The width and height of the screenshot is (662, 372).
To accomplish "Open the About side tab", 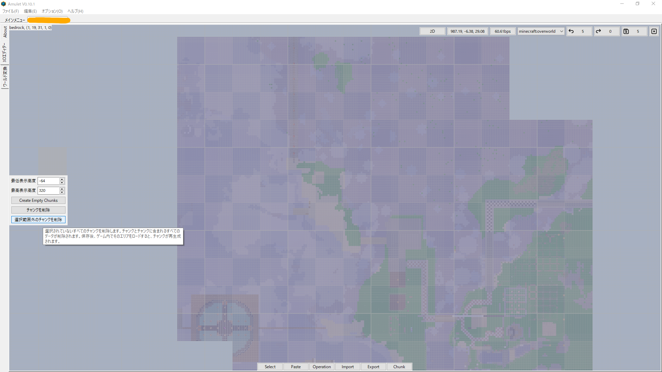I will click(5, 32).
